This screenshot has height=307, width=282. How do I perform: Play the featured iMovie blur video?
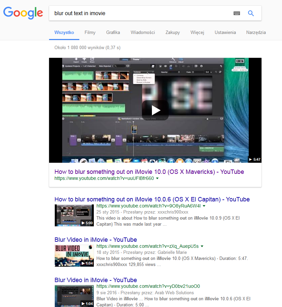click(x=155, y=110)
